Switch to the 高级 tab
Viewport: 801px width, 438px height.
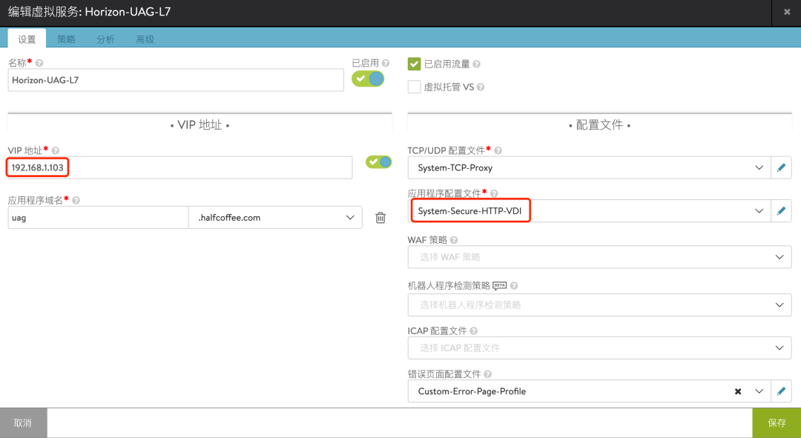145,39
